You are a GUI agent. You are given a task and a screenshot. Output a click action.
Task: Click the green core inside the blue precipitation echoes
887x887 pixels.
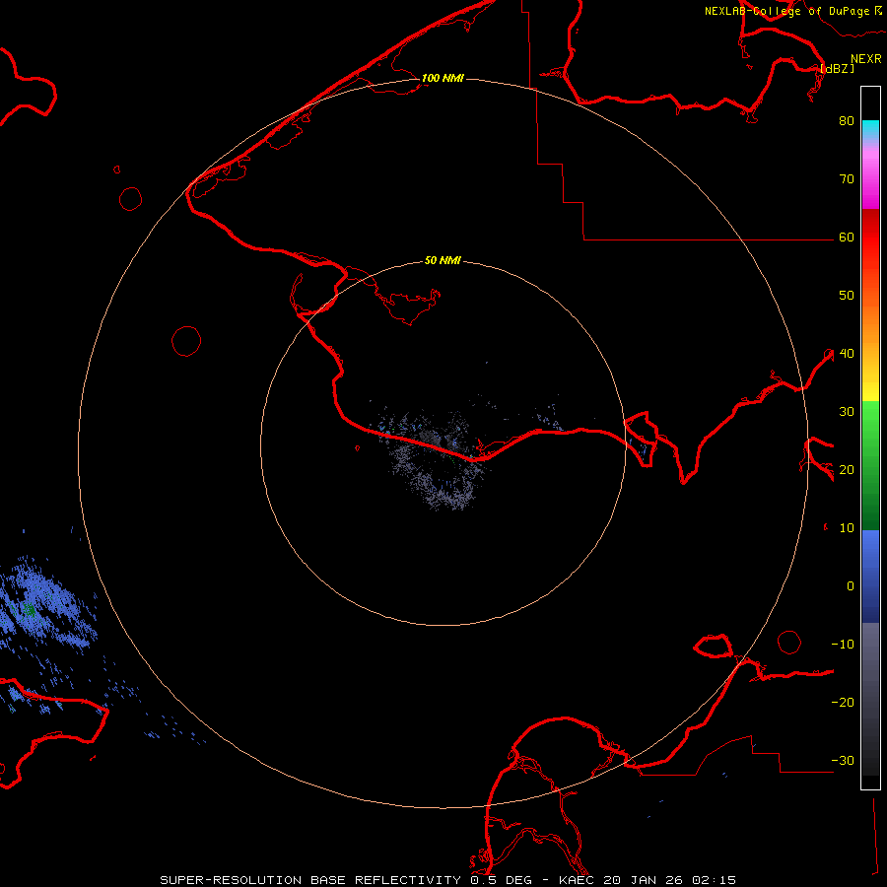(x=29, y=610)
